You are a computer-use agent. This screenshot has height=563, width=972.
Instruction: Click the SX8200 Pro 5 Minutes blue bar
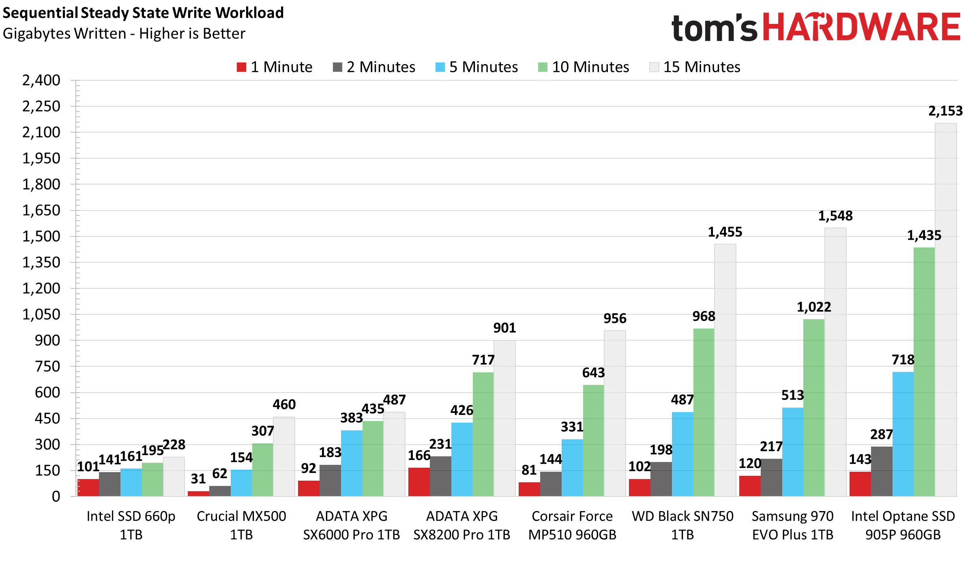[x=462, y=459]
